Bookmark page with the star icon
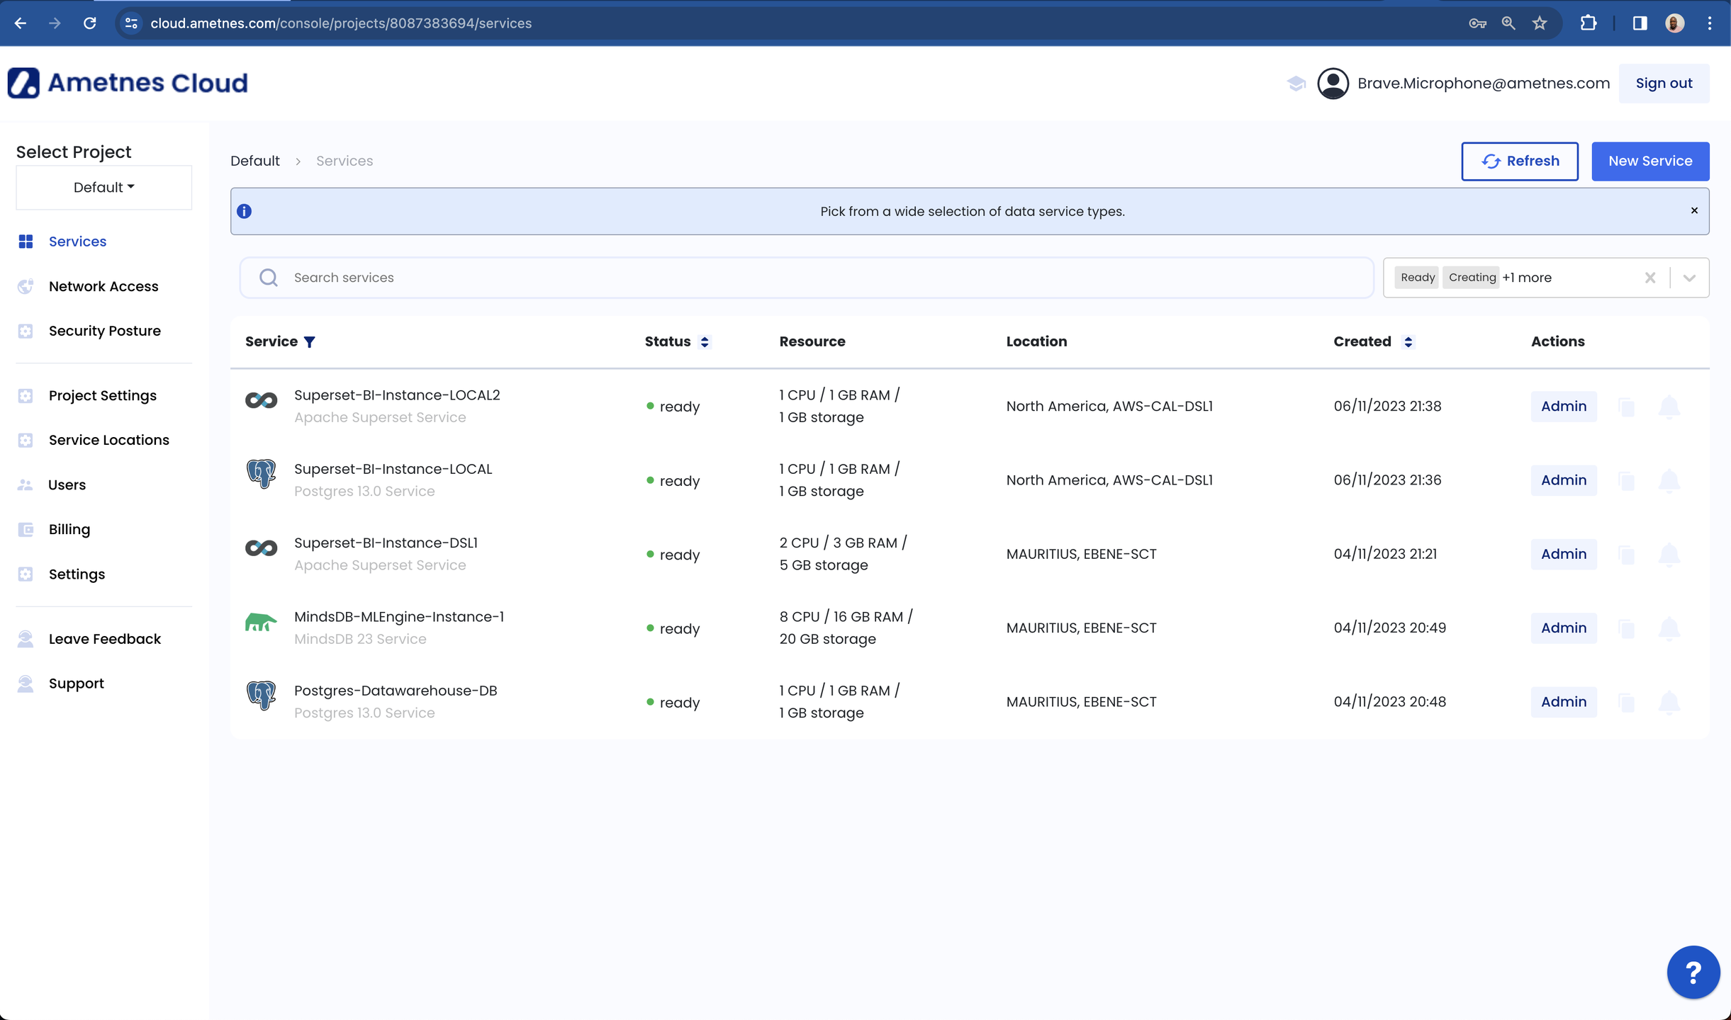 [1539, 23]
